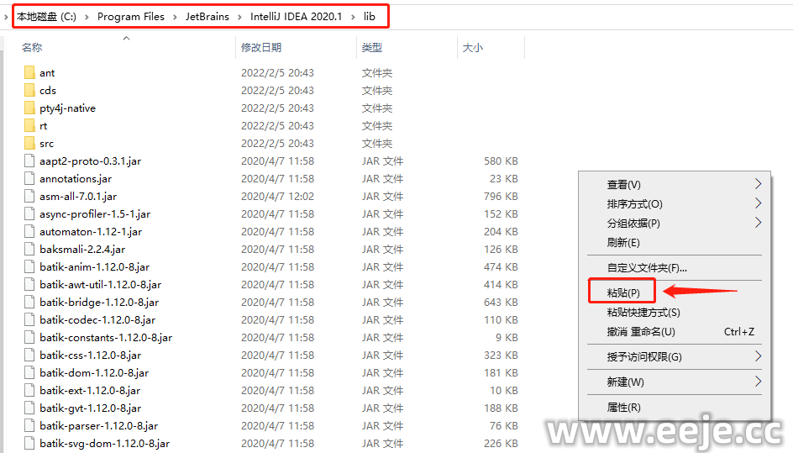Sort files by 修改日期 column header
Image resolution: width=793 pixels, height=453 pixels.
(x=261, y=48)
